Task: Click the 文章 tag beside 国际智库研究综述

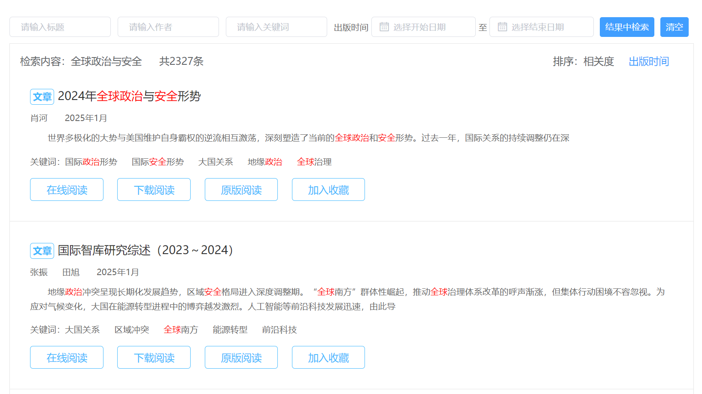Action: point(42,251)
